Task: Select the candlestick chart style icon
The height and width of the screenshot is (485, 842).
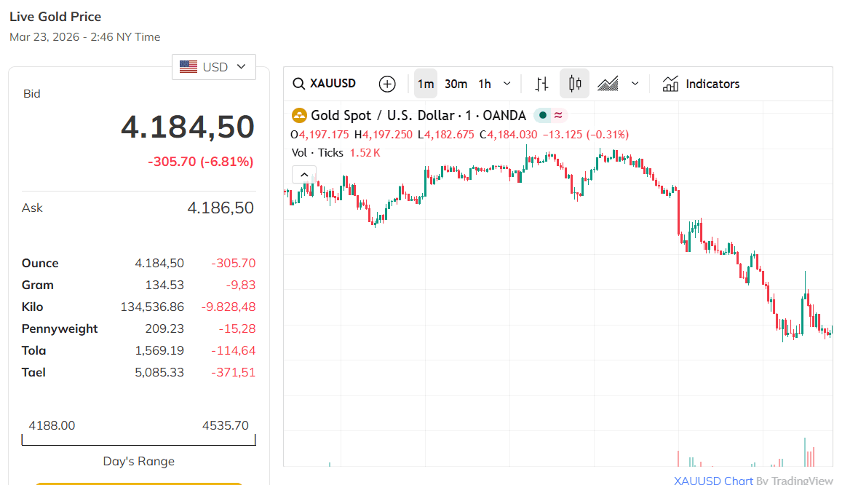Action: [x=575, y=84]
